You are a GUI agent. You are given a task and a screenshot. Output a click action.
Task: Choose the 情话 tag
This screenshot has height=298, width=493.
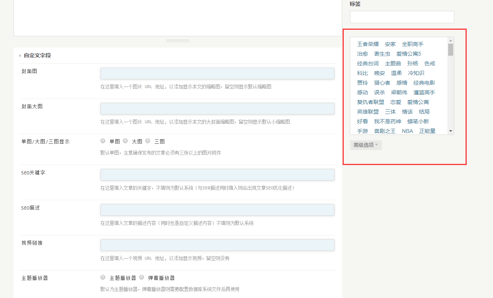click(407, 112)
